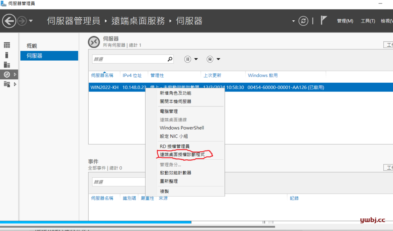Sort events by 識別碼 column
Image resolution: width=393 pixels, height=231 pixels.
[x=129, y=198]
